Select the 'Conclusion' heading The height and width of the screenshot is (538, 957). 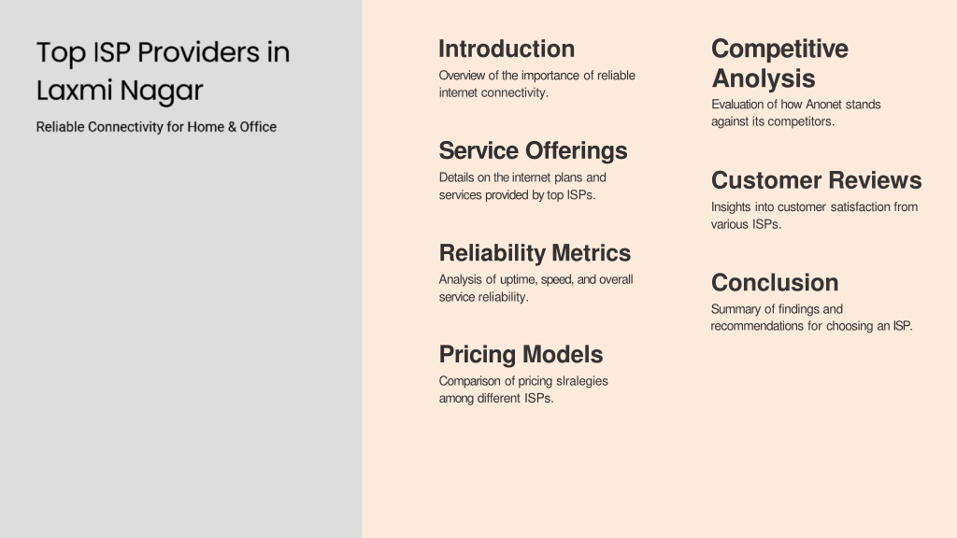tap(775, 282)
